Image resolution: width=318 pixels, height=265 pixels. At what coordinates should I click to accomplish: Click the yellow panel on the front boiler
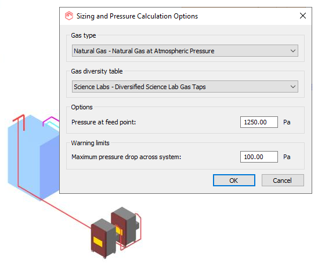[97, 241]
